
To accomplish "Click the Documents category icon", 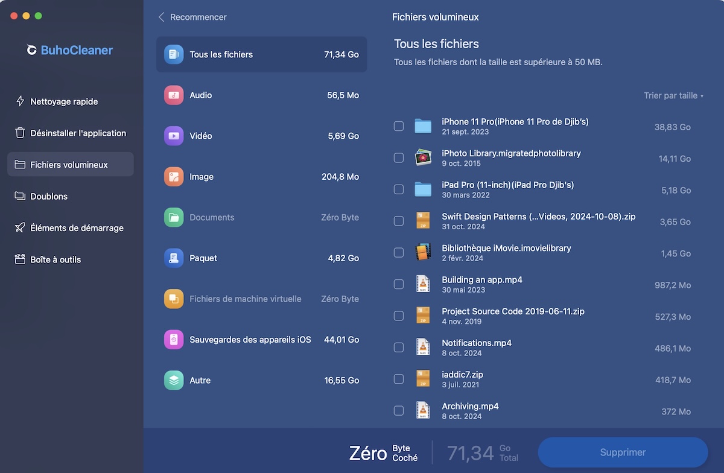I will pos(174,217).
